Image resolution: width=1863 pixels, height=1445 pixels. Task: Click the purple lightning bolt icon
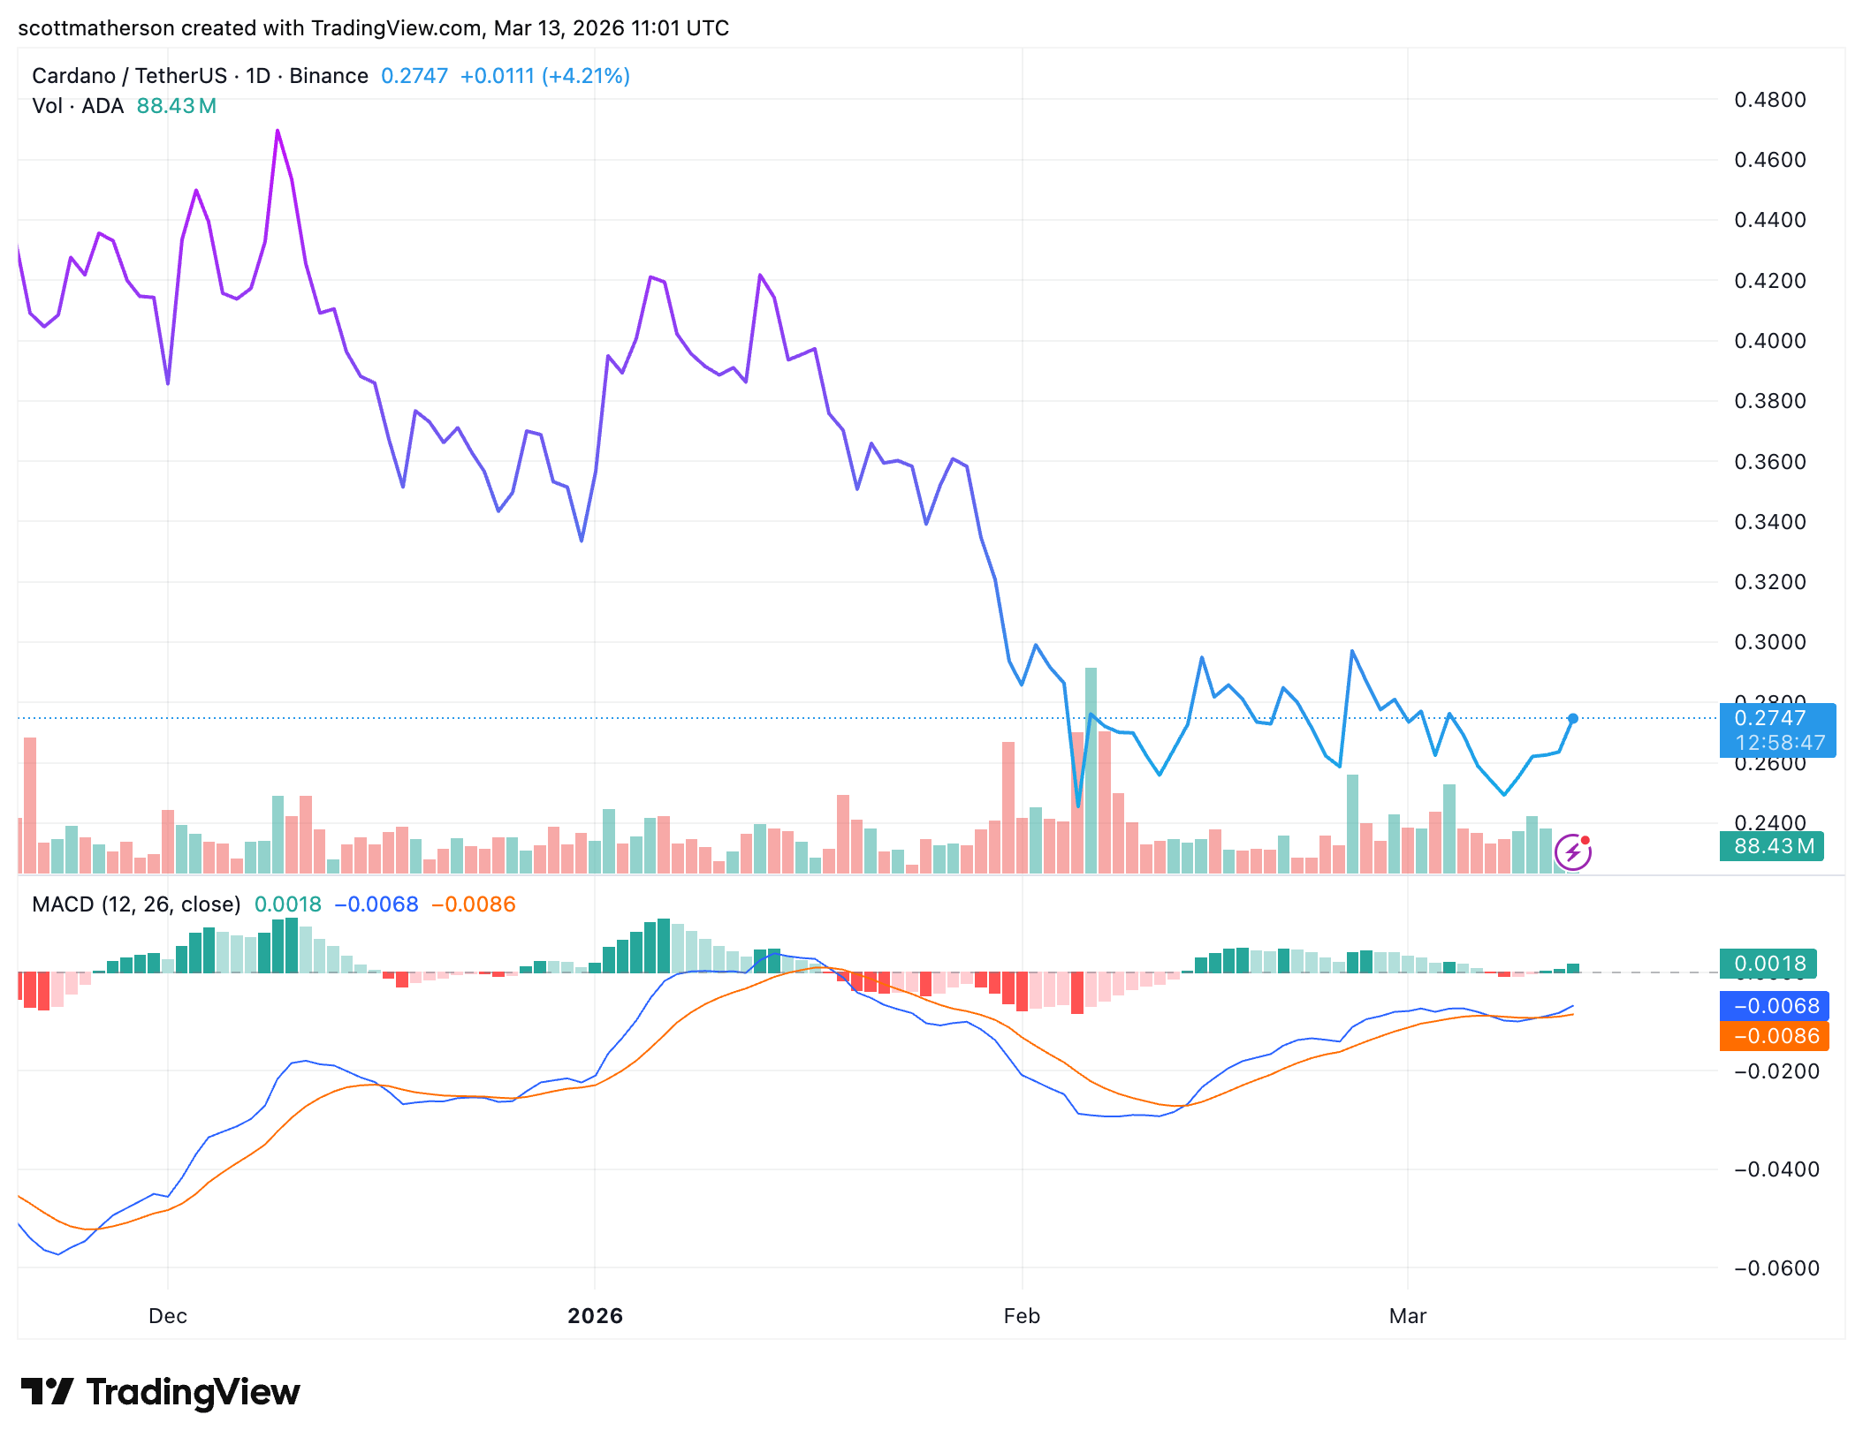click(1572, 852)
